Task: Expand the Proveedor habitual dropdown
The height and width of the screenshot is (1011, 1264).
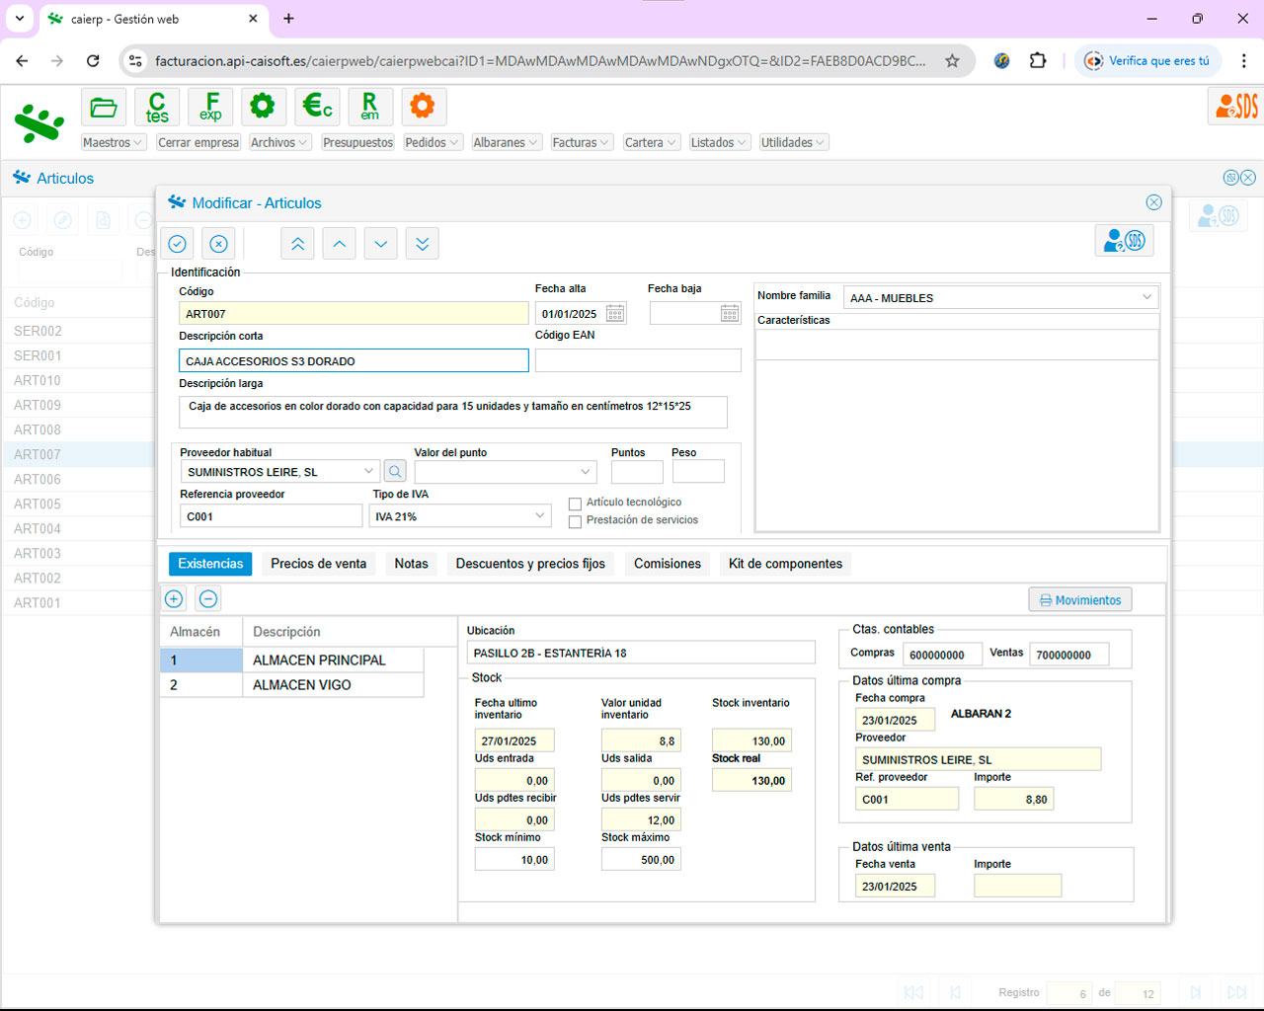Action: click(368, 472)
